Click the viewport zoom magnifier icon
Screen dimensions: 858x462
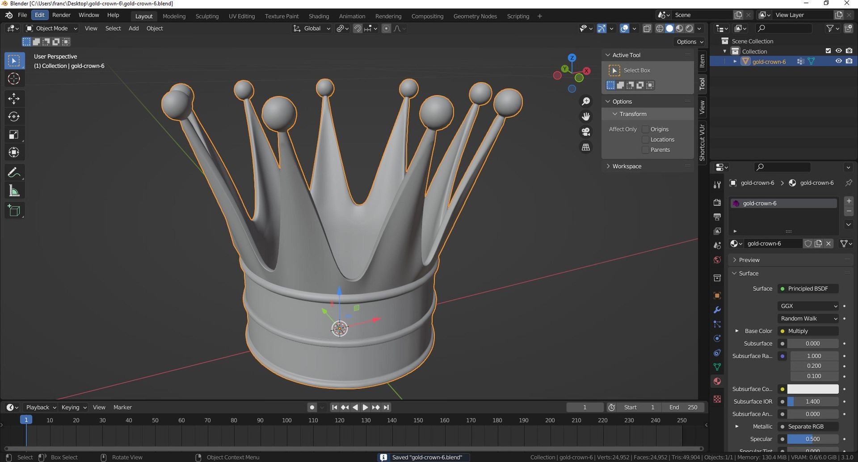point(586,102)
